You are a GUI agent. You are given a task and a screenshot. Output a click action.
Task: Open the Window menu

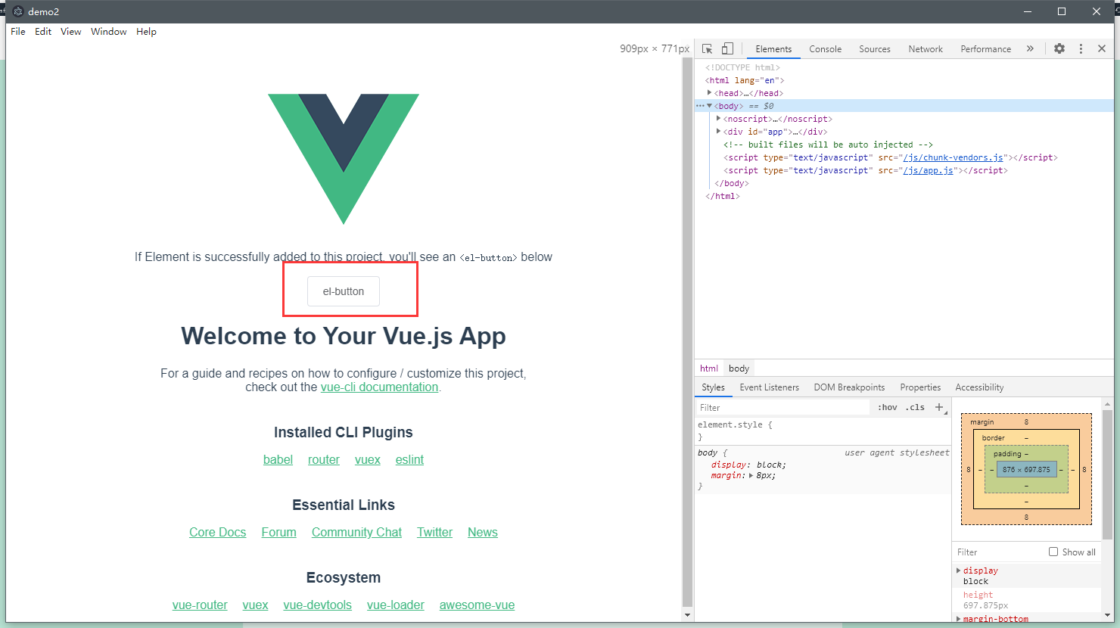click(x=109, y=32)
